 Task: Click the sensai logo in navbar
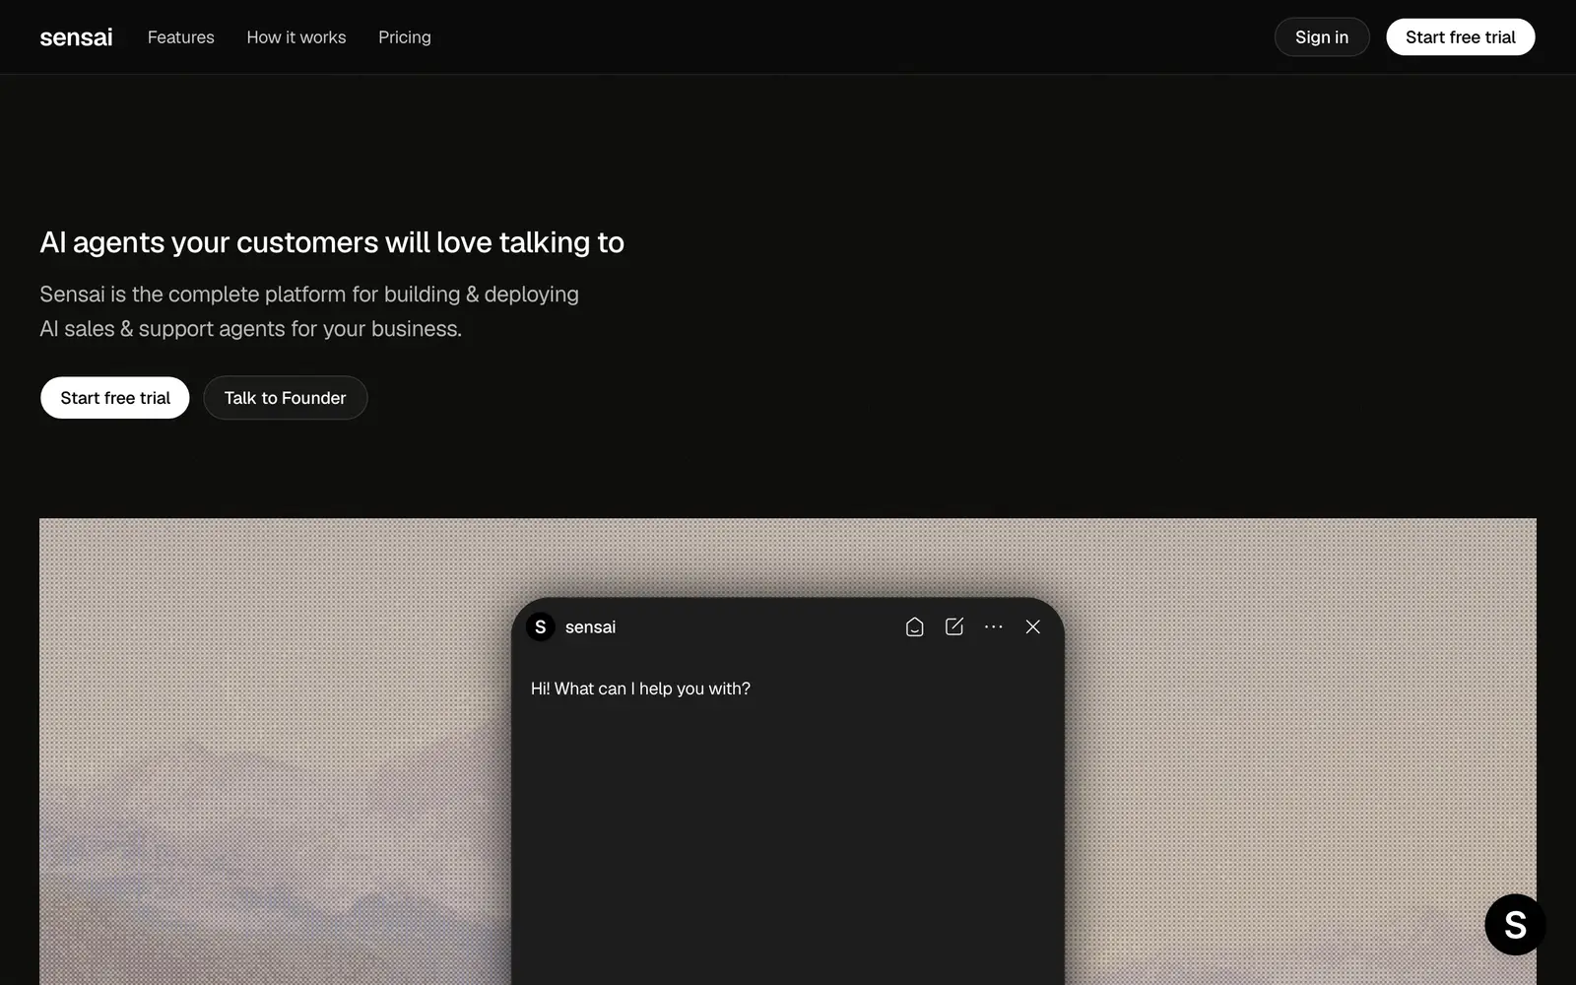[76, 37]
